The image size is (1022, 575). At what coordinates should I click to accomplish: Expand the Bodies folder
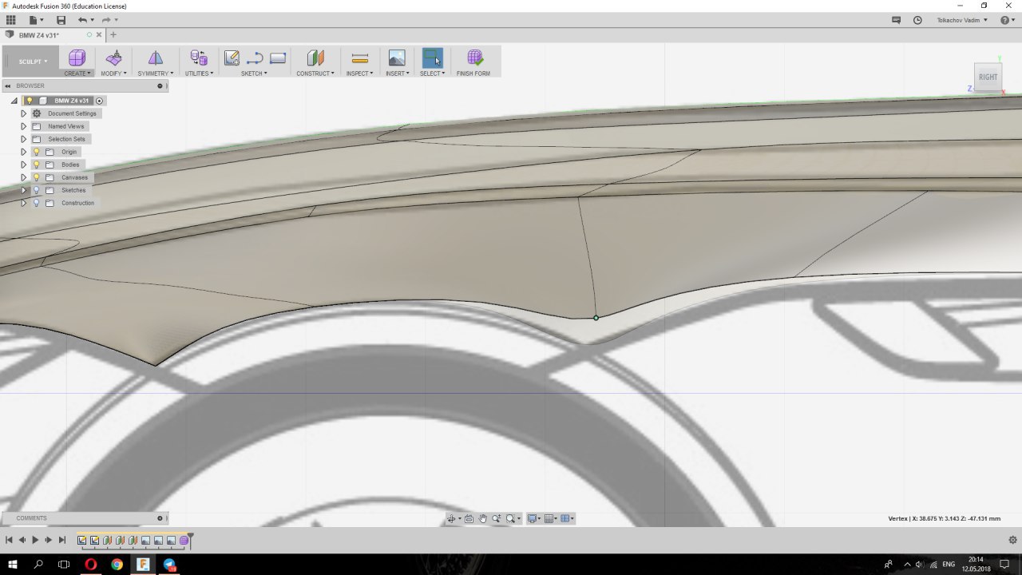[x=23, y=165]
